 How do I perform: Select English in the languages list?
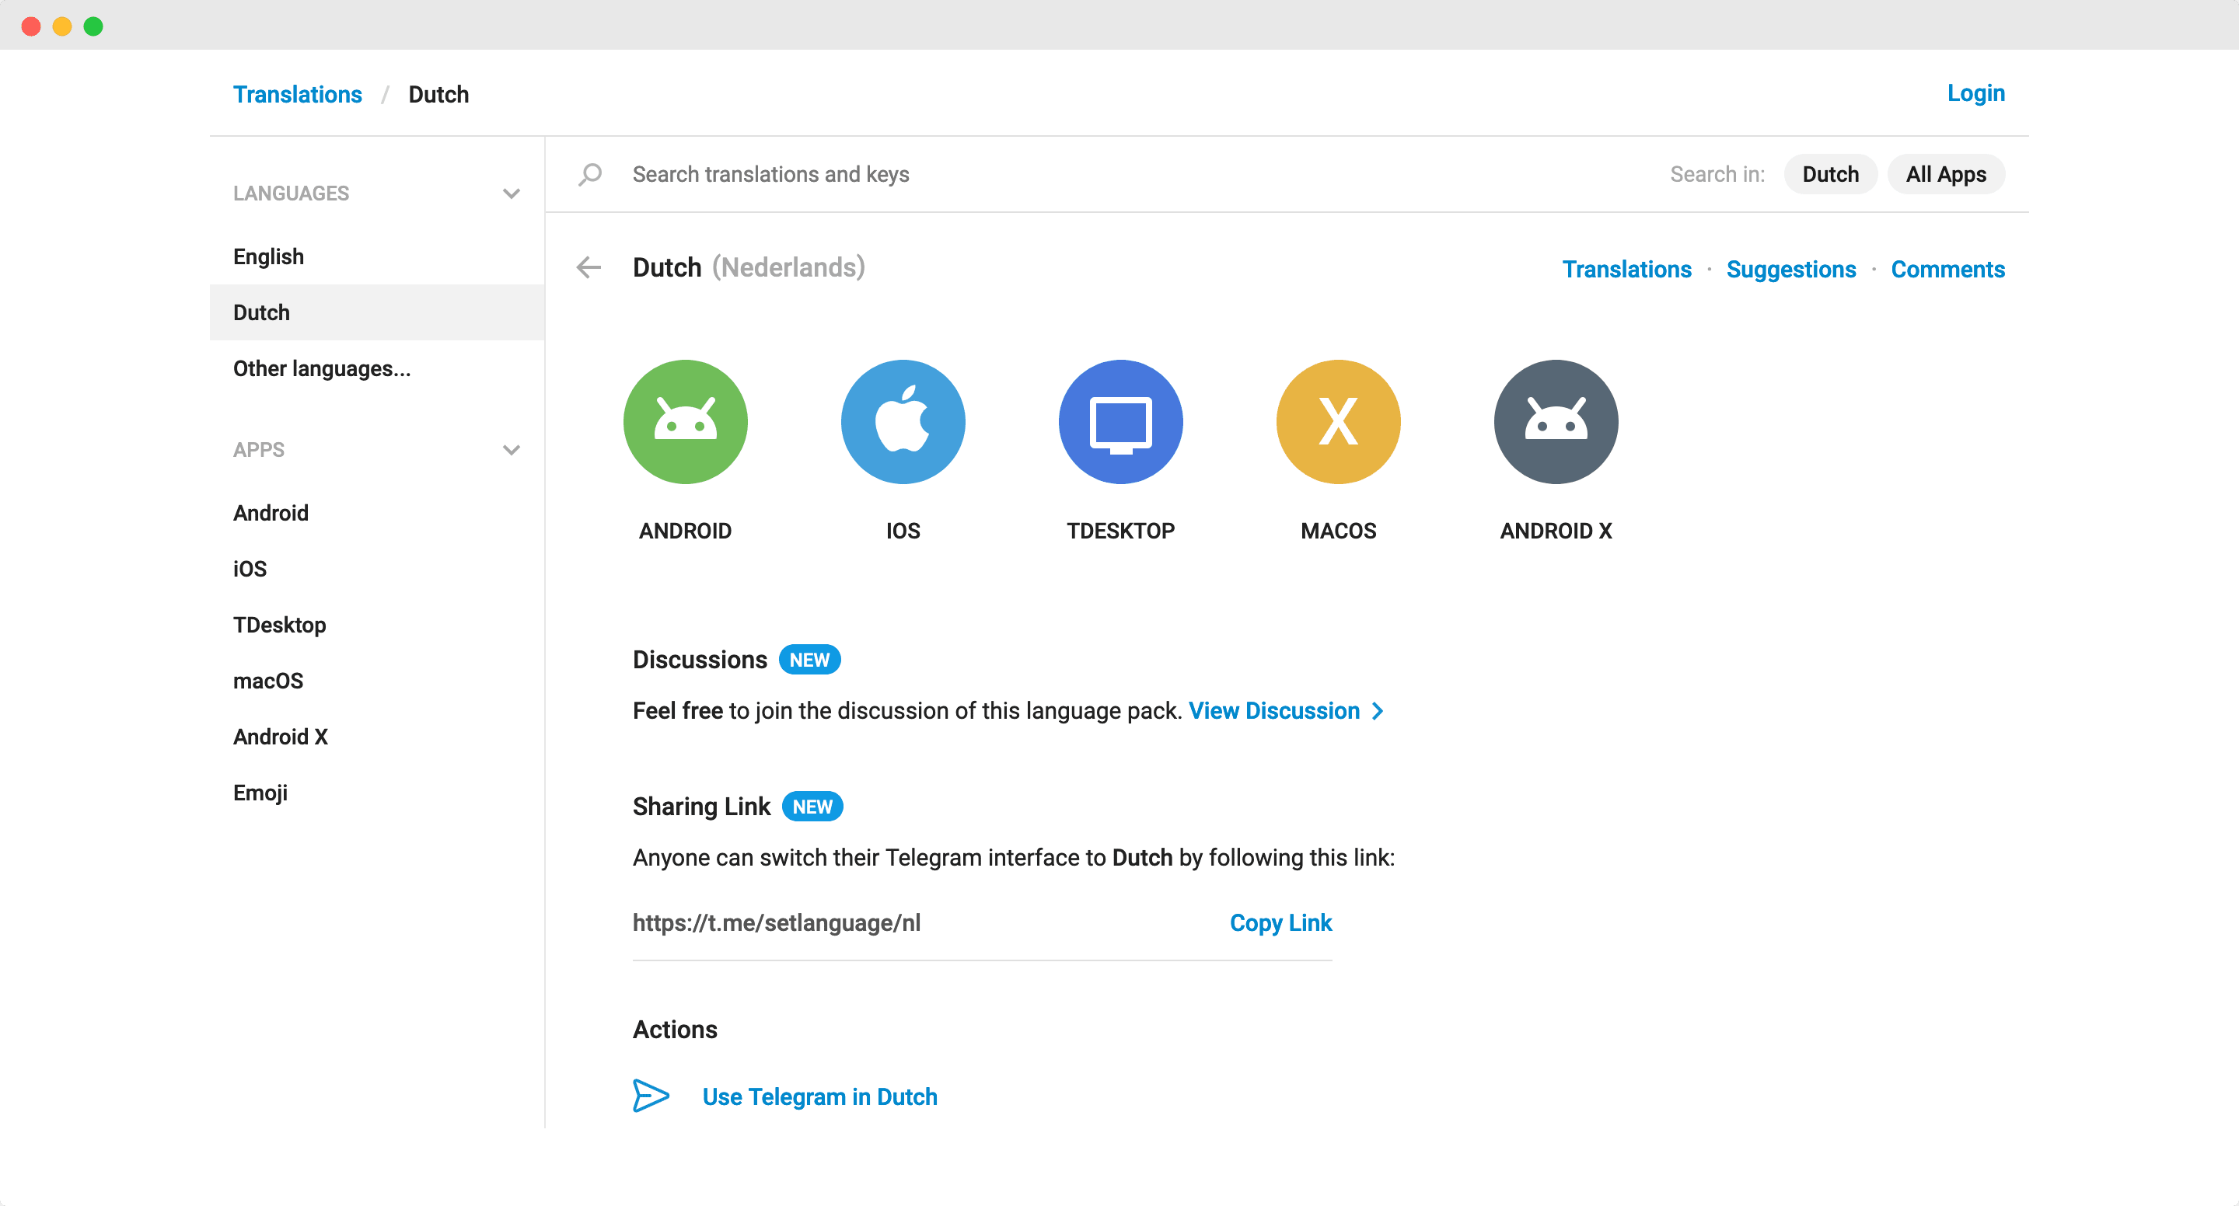click(377, 256)
